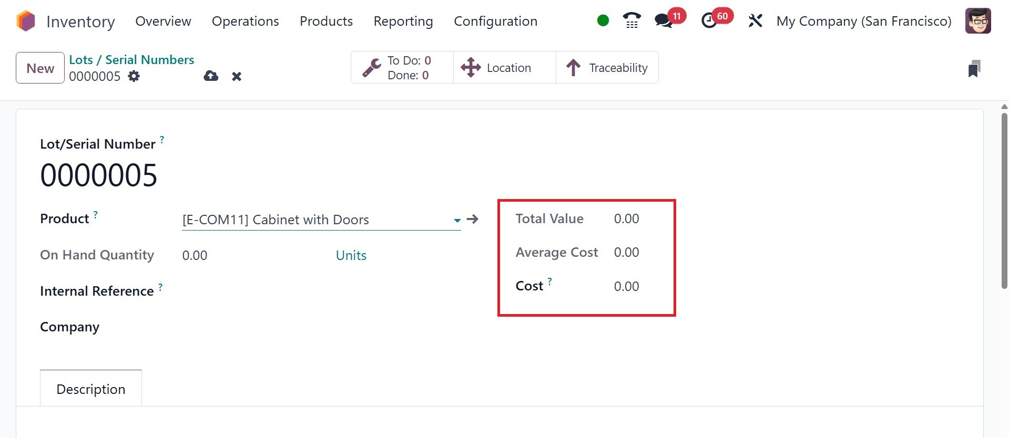Screen dimensions: 1009x438
Task: Open the gear actions menu beside 0000005
Action: pos(134,76)
